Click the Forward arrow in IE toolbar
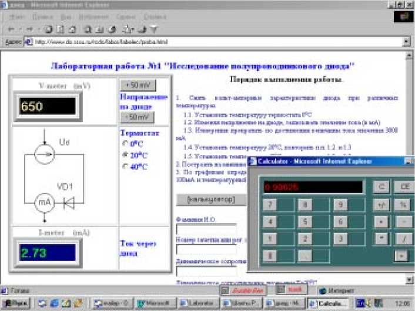415x311 pixels. click(x=29, y=29)
